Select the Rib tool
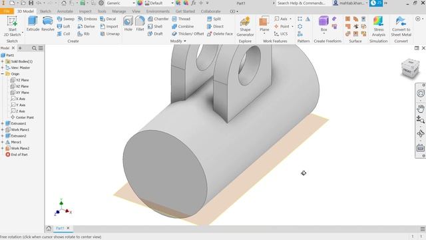Viewport: 426px width, 240px height. pos(83,34)
